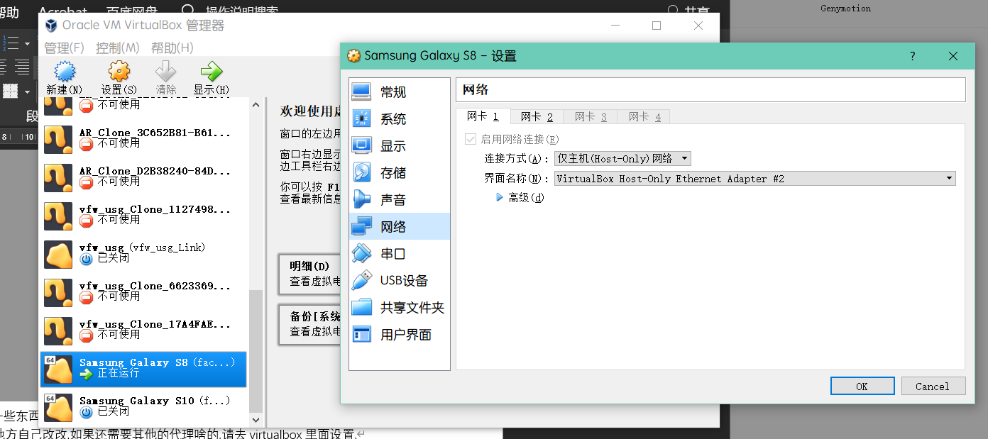
Task: Select the Samsung Galaxy S10 VM icon
Action: point(58,408)
